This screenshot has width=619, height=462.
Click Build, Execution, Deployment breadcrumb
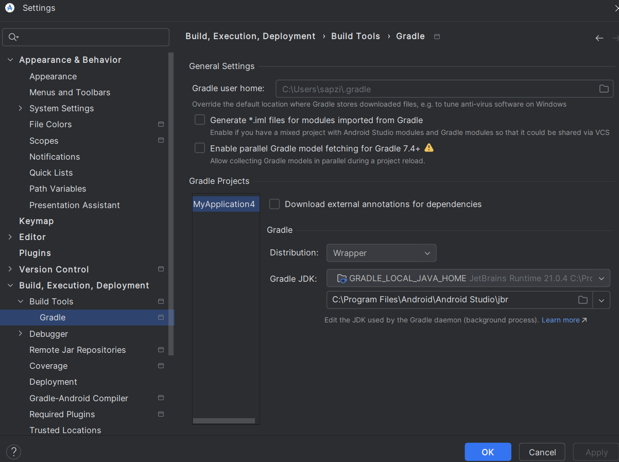(250, 36)
